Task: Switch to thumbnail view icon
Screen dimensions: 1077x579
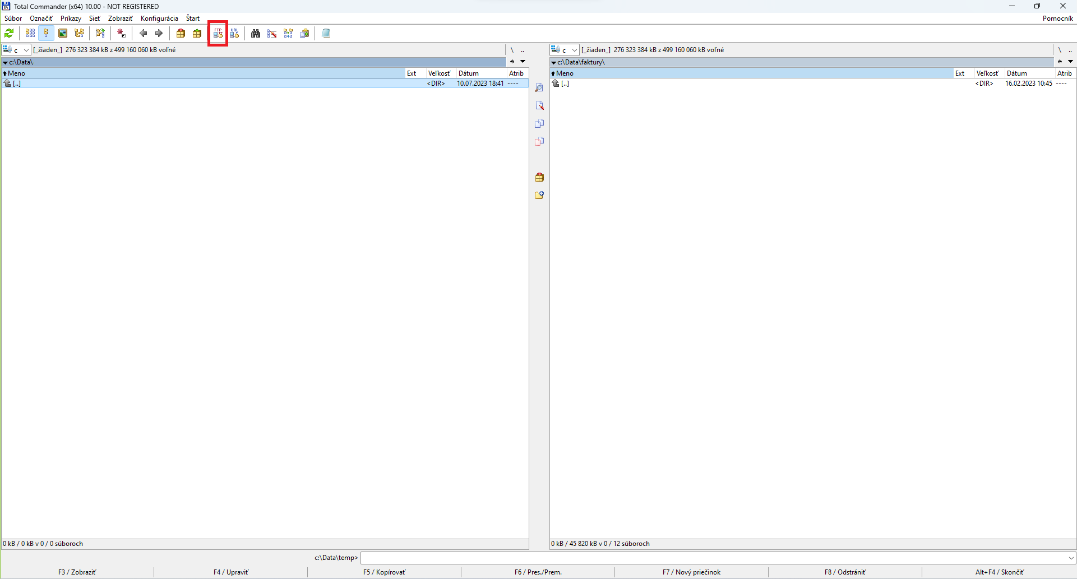Action: 63,33
